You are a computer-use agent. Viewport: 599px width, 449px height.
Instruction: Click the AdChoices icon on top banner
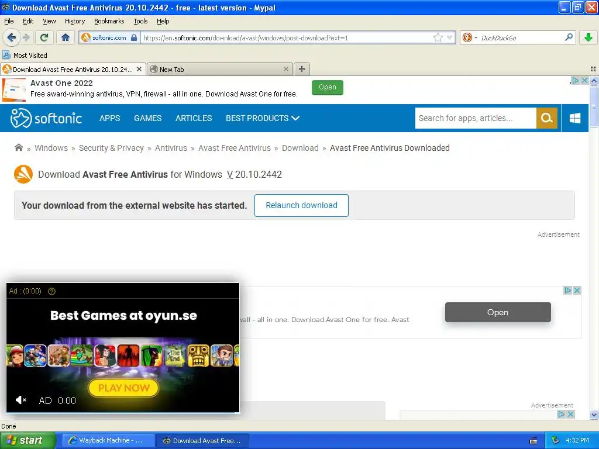[576, 80]
